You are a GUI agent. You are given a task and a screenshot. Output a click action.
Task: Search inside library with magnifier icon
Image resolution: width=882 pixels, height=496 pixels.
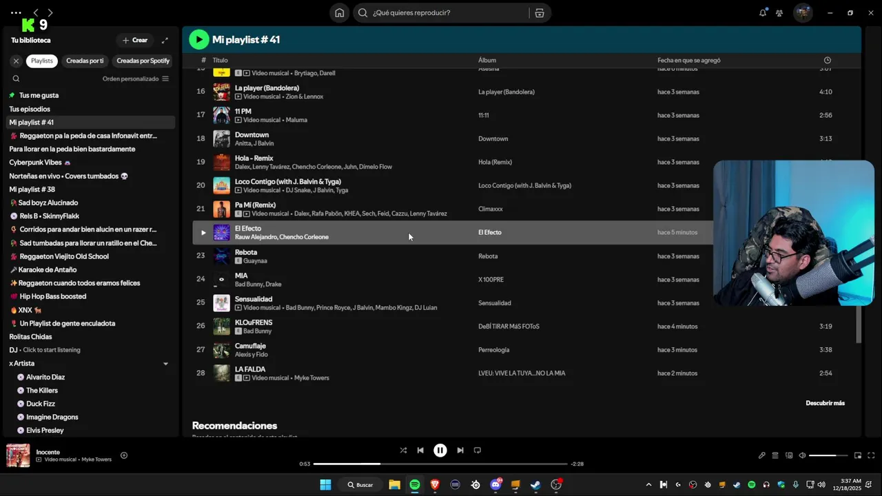click(16, 79)
